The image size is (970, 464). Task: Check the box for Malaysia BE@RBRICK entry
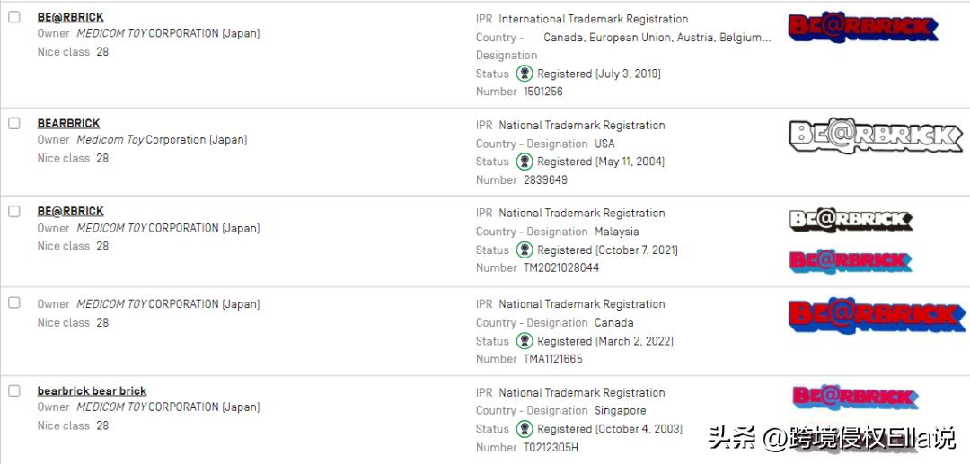point(14,211)
